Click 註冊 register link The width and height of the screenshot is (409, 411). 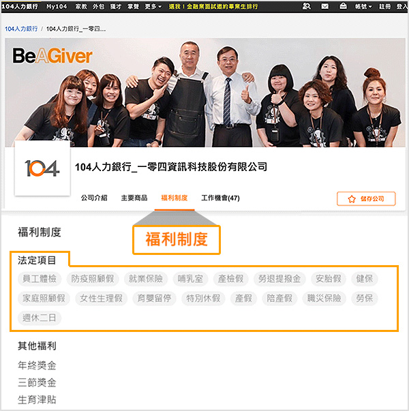[384, 6]
